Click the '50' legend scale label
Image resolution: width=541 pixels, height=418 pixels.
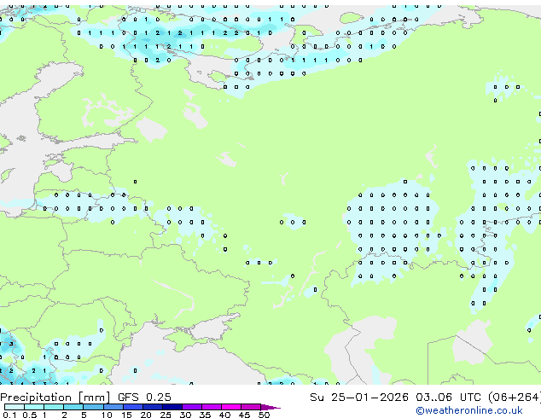(264, 415)
